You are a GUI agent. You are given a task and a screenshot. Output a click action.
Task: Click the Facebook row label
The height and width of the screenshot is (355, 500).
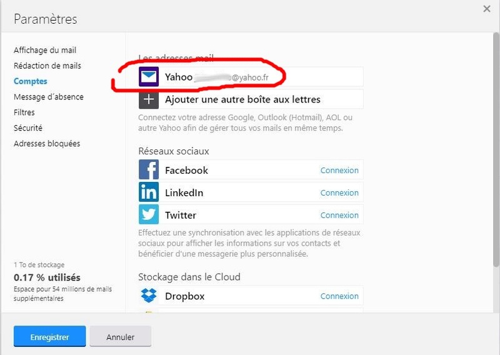coord(186,171)
